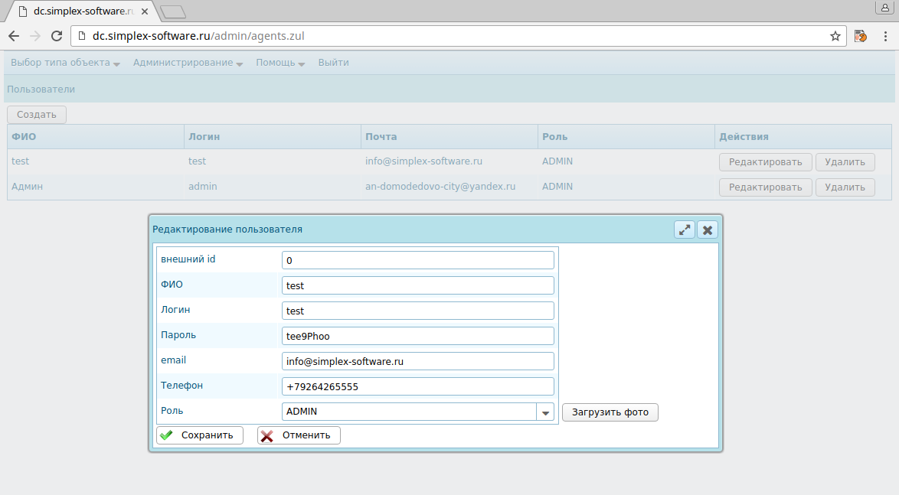Close the user editing dialog

tap(708, 230)
